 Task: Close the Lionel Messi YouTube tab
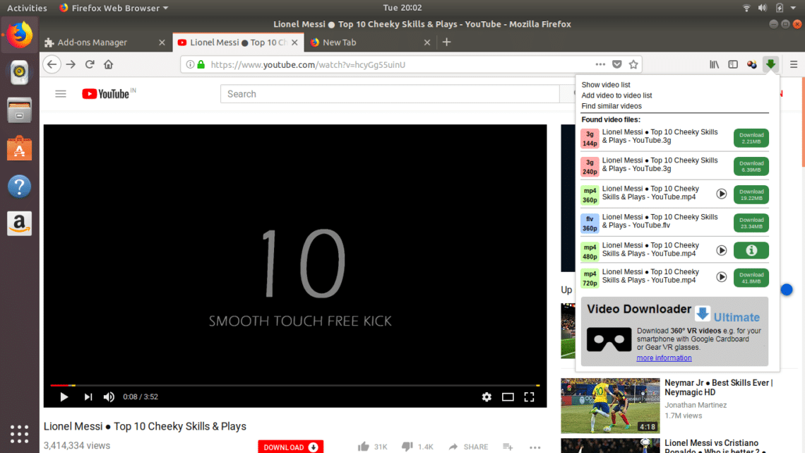(294, 42)
